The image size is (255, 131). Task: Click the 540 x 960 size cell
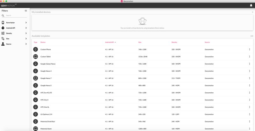click(x=142, y=121)
